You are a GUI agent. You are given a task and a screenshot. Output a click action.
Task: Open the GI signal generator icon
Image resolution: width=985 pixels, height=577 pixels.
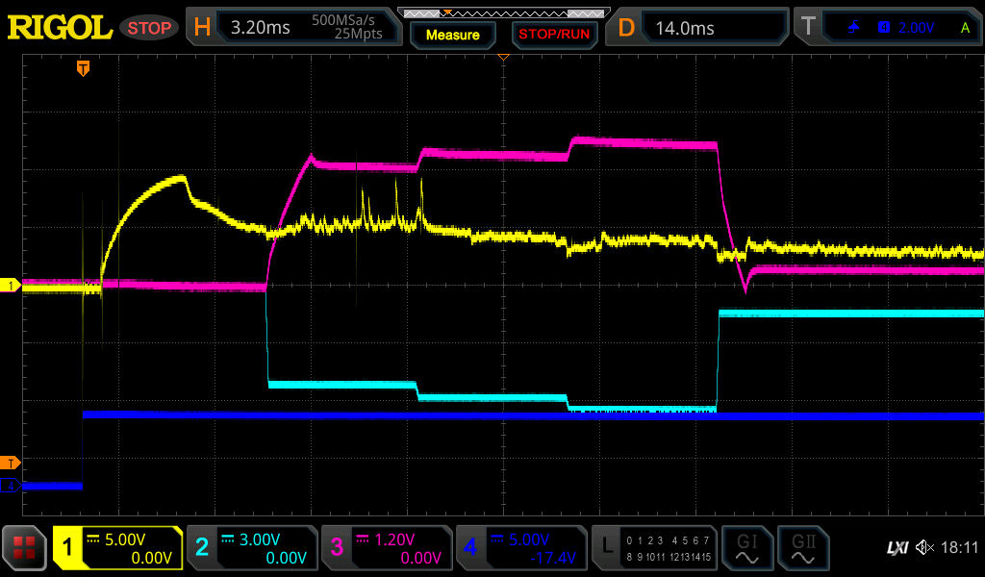[x=745, y=548]
